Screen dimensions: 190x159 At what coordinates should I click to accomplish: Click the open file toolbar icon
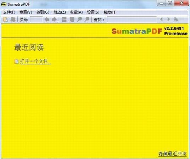(6, 20)
